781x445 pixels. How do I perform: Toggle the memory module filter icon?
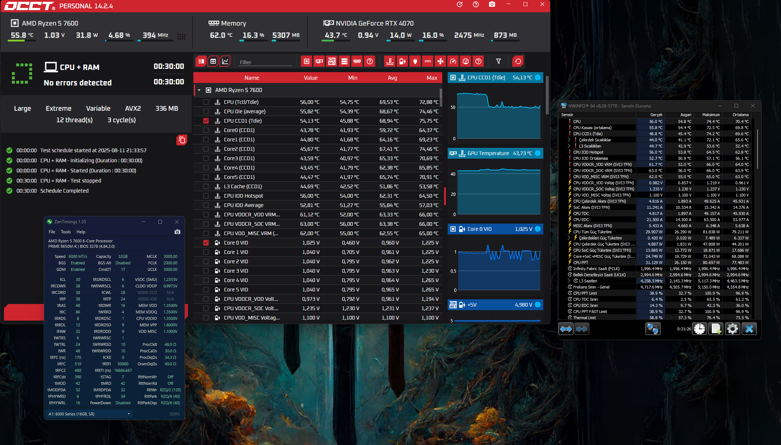click(x=357, y=61)
